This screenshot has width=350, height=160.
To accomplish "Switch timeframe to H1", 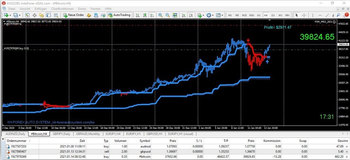I will 259,15.
